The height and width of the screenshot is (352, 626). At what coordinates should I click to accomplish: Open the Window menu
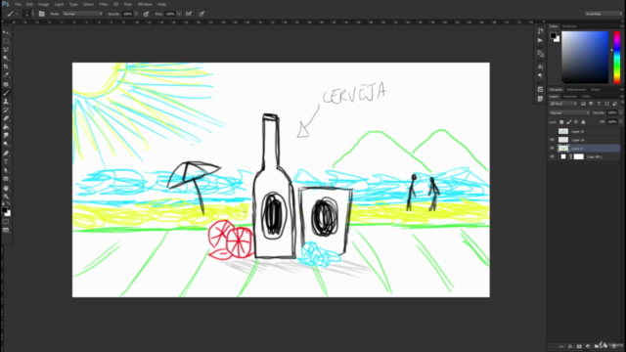[x=145, y=4]
